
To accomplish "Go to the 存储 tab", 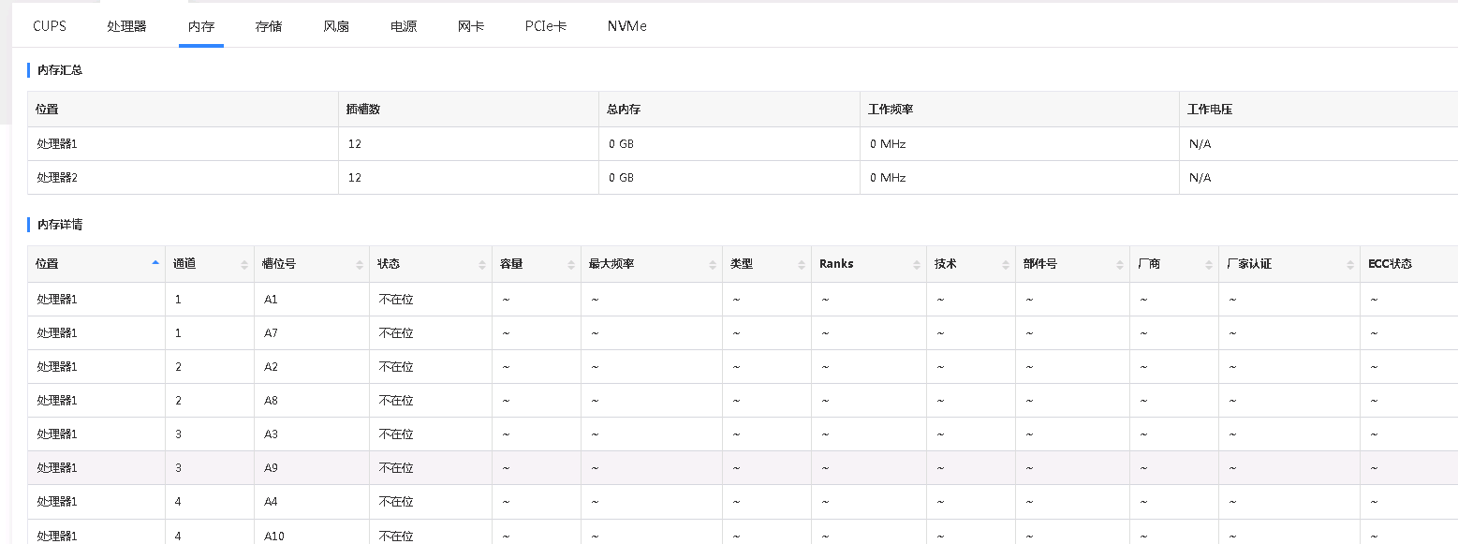I will tap(269, 26).
